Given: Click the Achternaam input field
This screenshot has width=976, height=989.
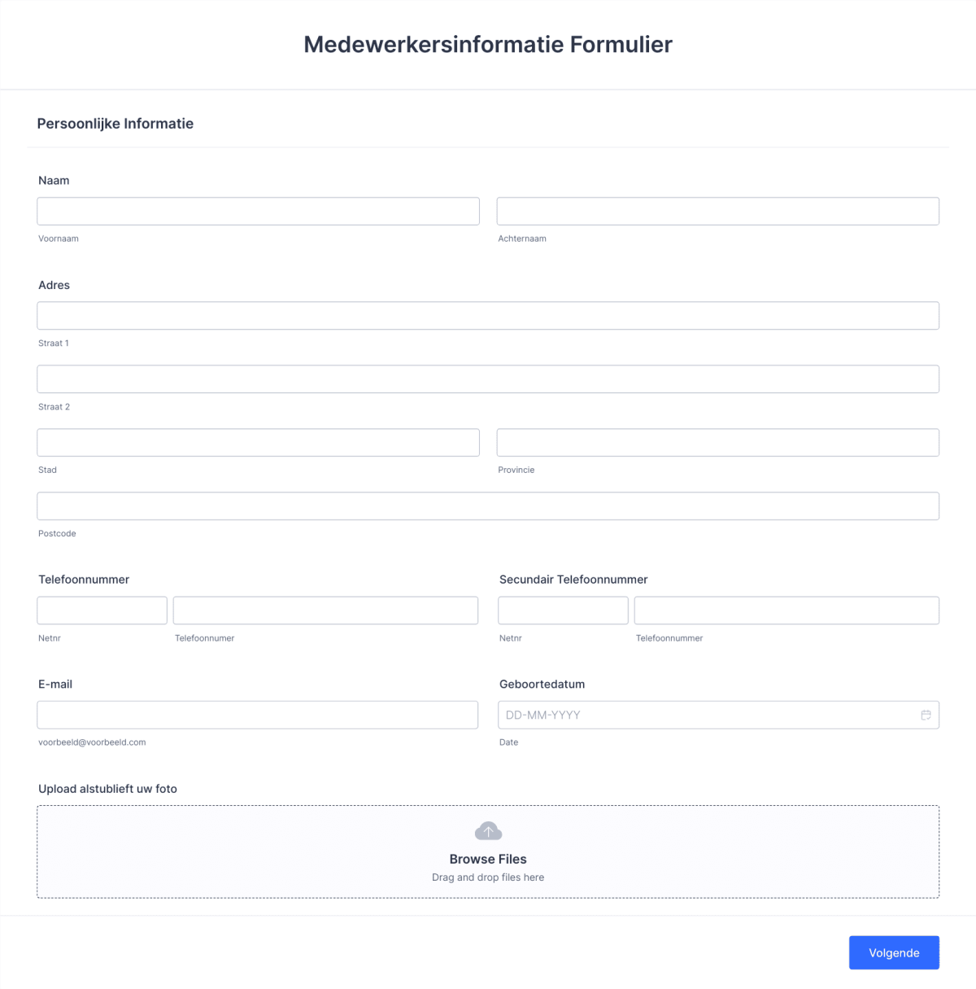Looking at the screenshot, I should (718, 211).
